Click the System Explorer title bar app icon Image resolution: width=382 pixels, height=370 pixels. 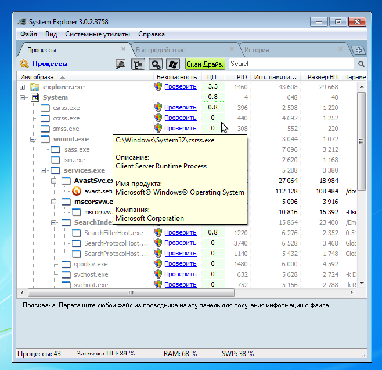22,22
